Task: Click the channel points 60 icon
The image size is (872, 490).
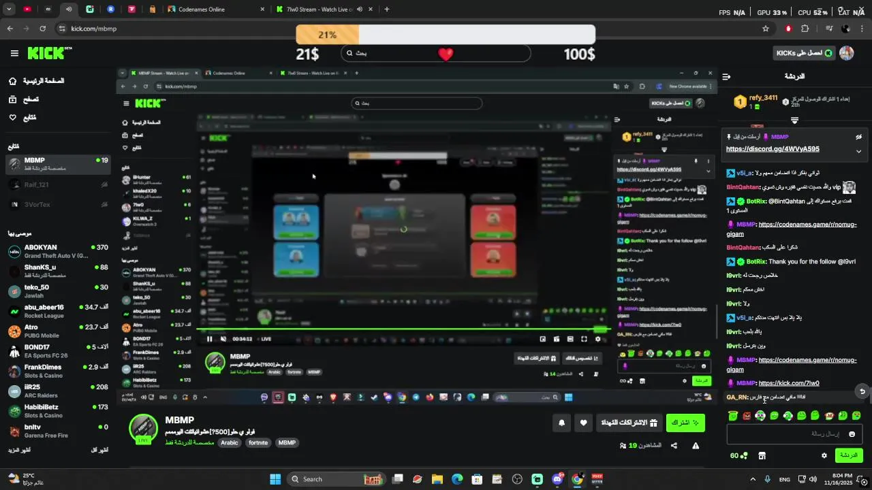Action: [738, 456]
